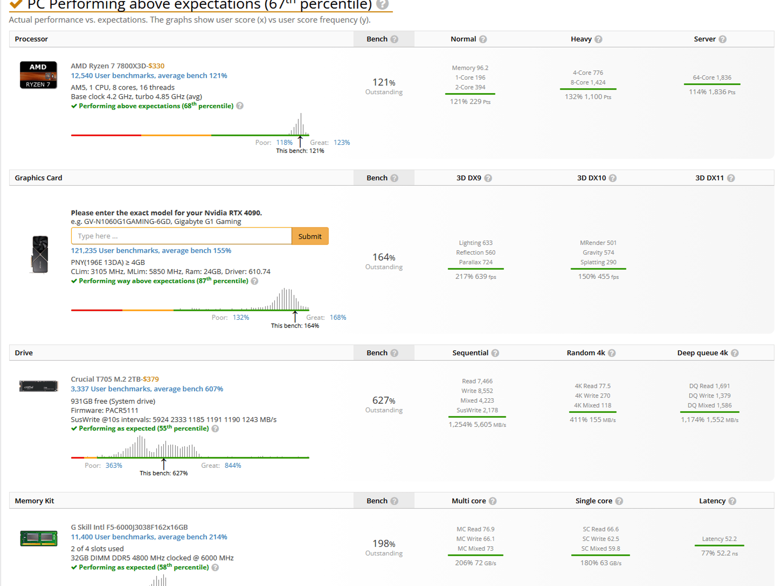Click the help icon beside Deep queue 4k

735,353
